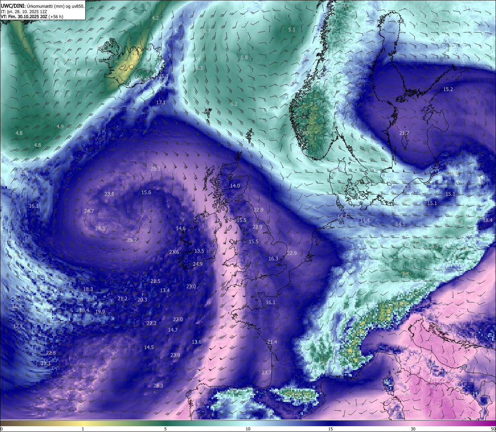Click the '0' tick on the color scale

click(2, 429)
